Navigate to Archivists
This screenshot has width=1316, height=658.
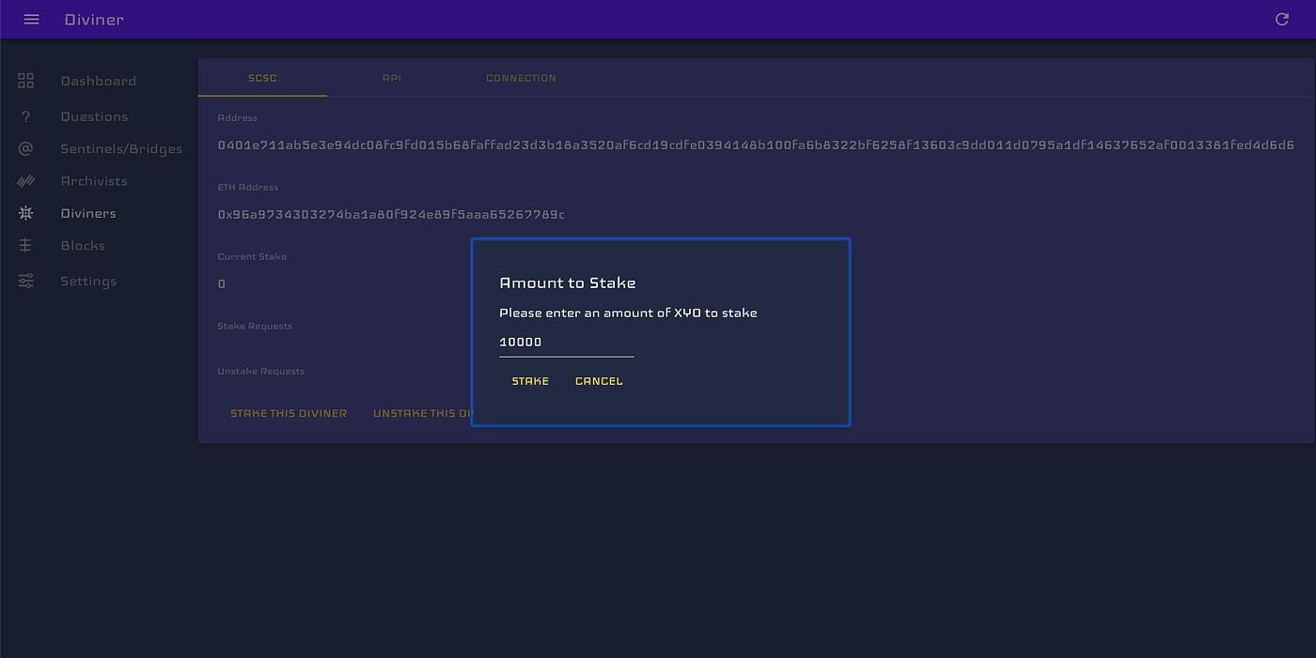pyautogui.click(x=94, y=181)
